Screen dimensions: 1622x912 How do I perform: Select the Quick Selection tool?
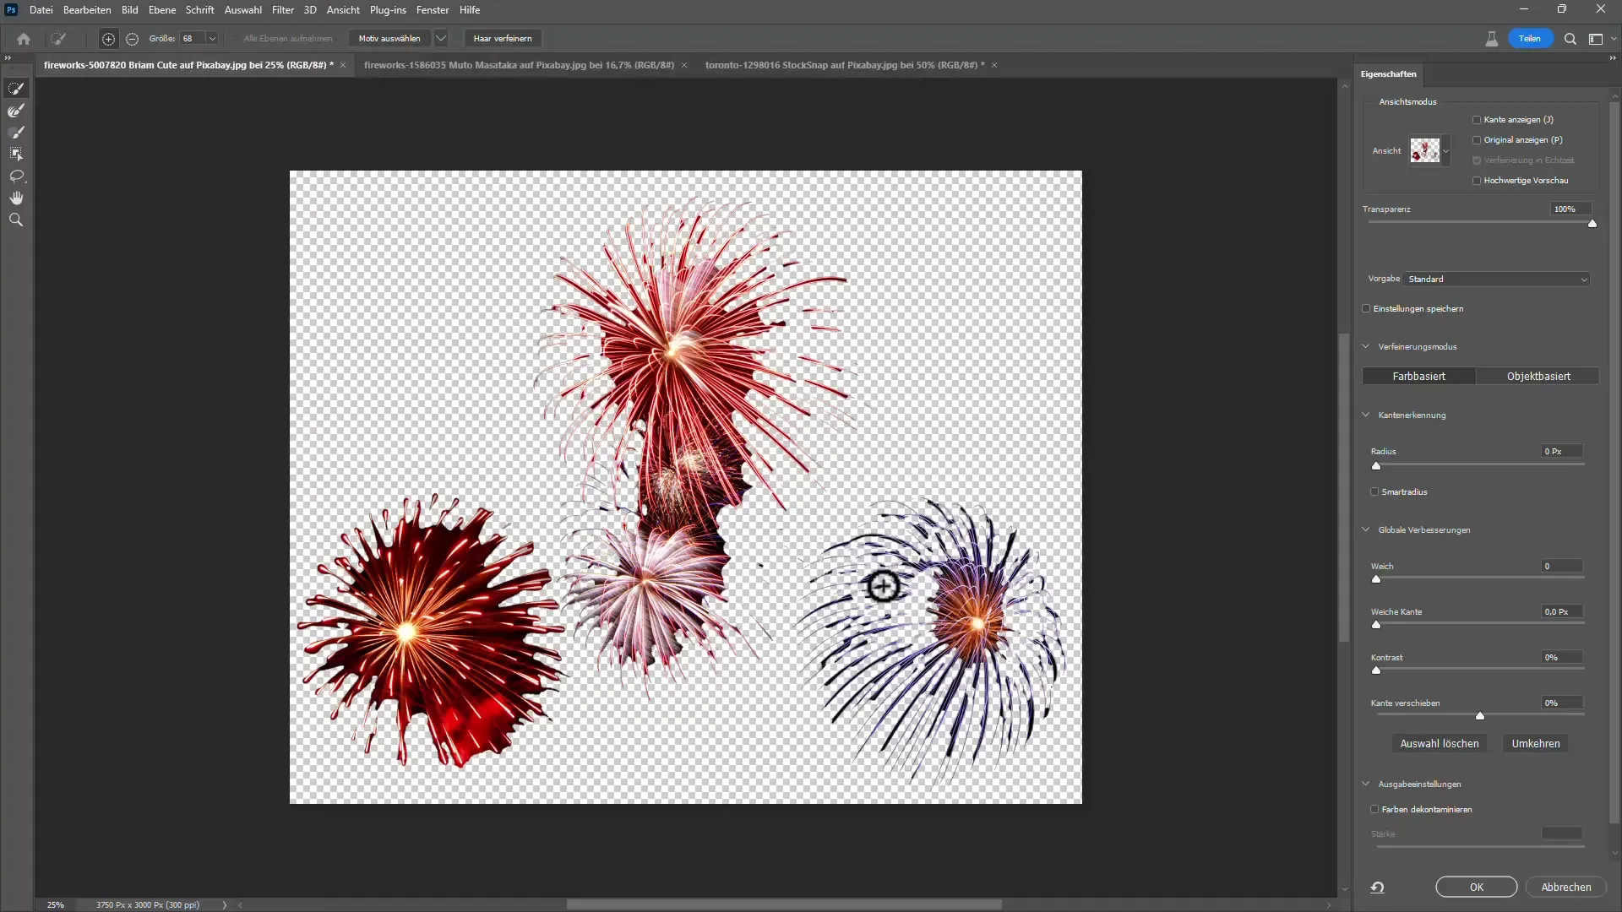pyautogui.click(x=16, y=89)
